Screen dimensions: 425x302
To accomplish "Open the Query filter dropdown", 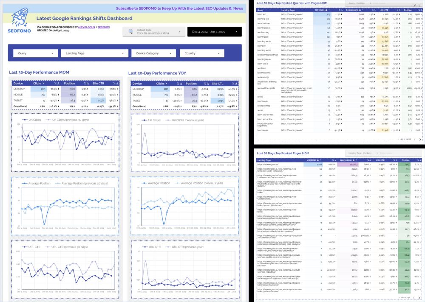I will click(x=36, y=53).
